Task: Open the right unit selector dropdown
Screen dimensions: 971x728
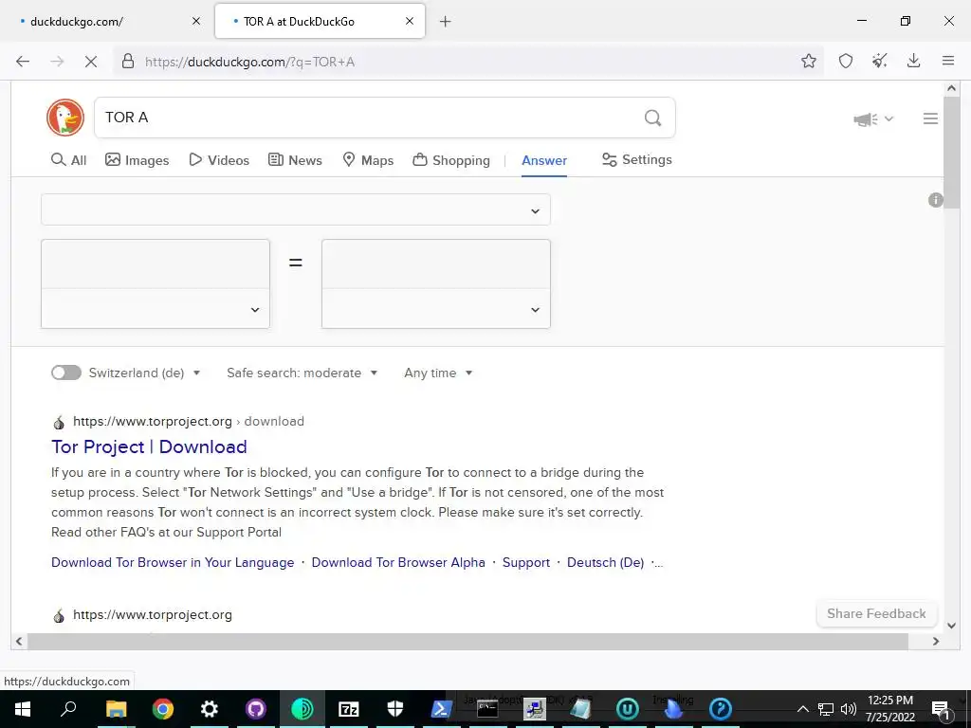Action: [436, 309]
